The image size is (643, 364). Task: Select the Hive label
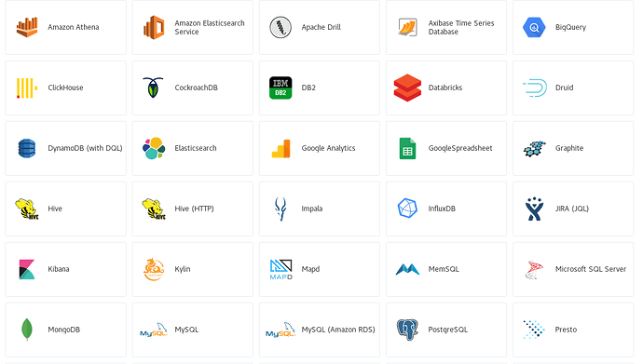tap(55, 209)
